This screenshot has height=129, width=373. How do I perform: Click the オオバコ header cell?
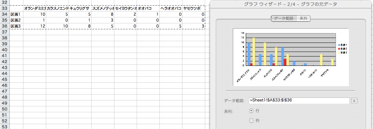pyautogui.click(x=148, y=8)
